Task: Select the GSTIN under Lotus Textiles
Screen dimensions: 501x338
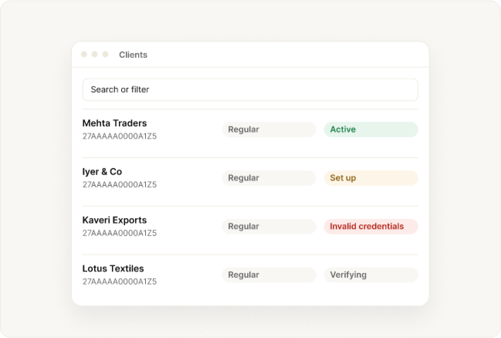Action: tap(120, 281)
